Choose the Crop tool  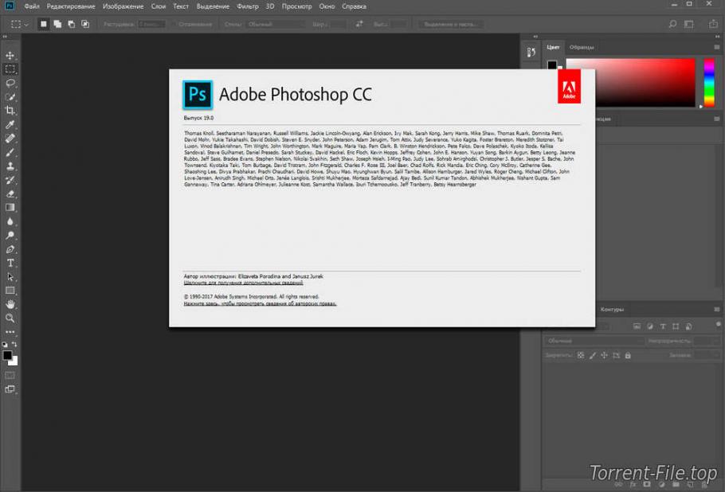[10, 111]
